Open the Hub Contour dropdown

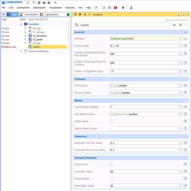(180, 85)
